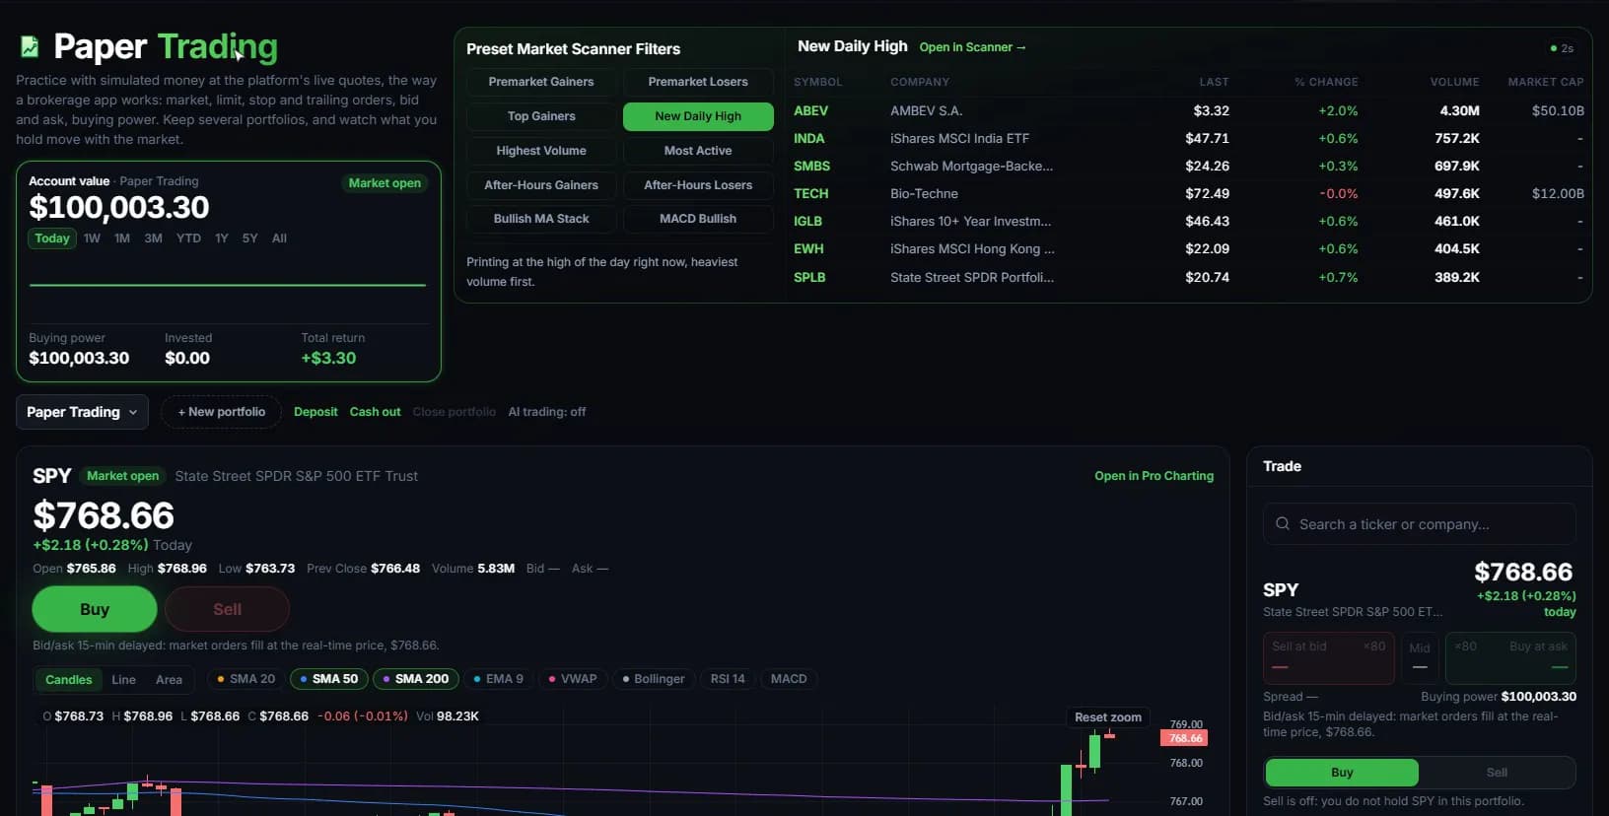Switch chart to Line view
This screenshot has width=1609, height=816.
124,680
